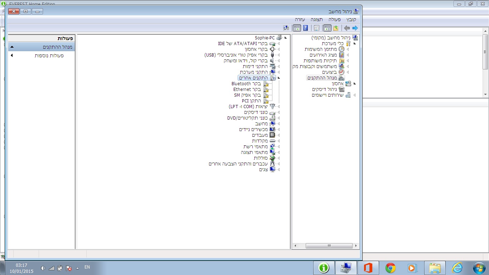
Task: Open the 'תצוגה' View menu
Action: point(316,19)
